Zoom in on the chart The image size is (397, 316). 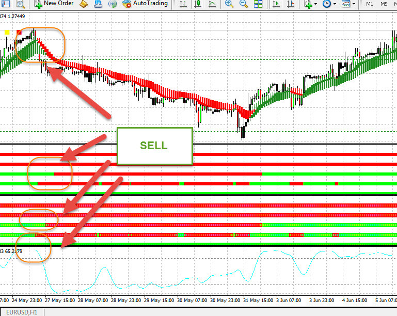[x=229, y=4]
